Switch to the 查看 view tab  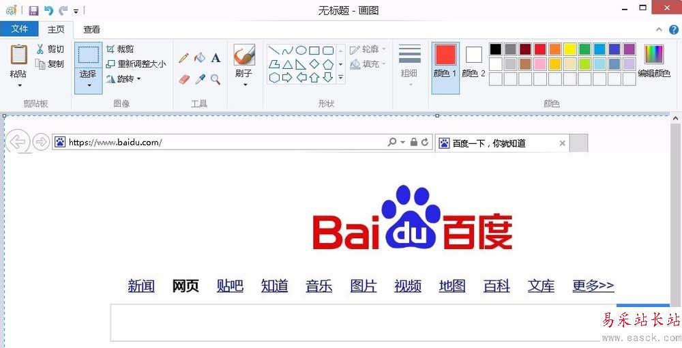point(92,29)
